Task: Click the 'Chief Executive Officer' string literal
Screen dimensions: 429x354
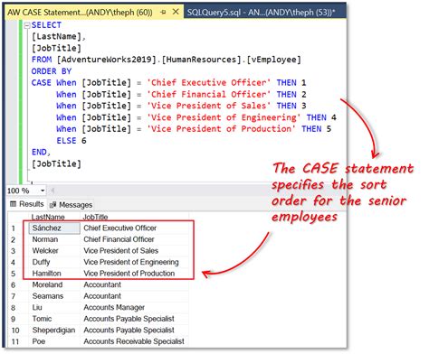Action: (208, 83)
